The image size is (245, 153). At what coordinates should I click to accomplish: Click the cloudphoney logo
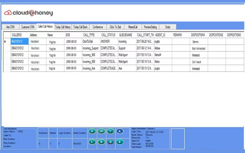tap(28, 13)
